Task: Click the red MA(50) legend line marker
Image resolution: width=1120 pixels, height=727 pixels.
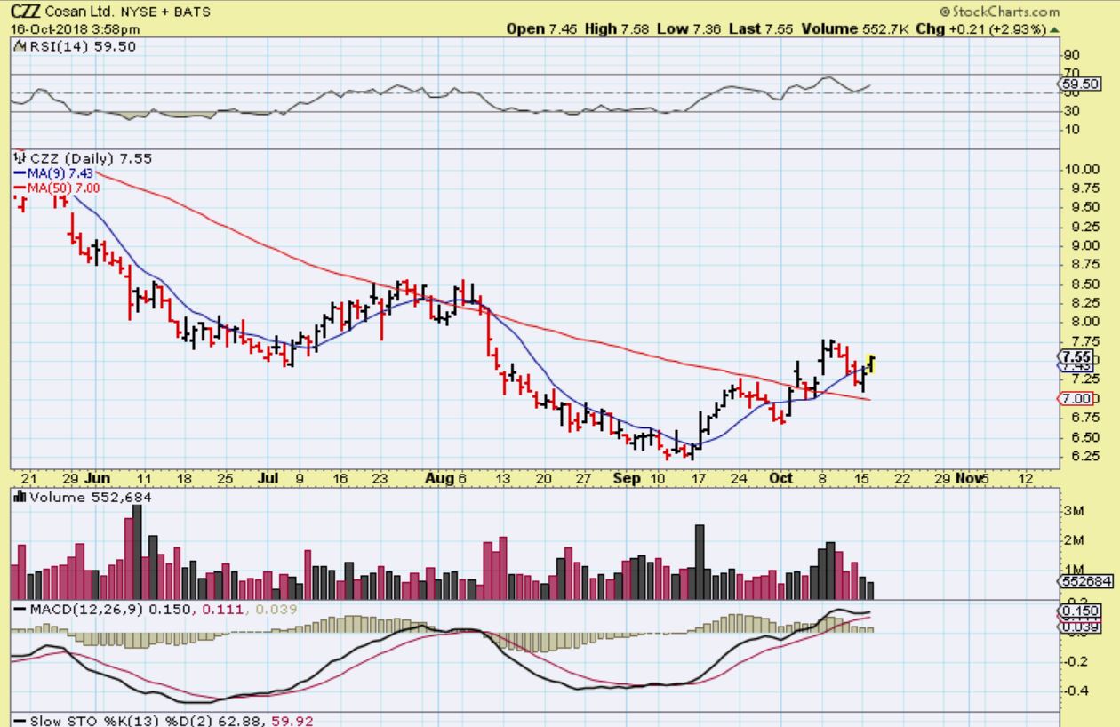Action: [x=19, y=188]
